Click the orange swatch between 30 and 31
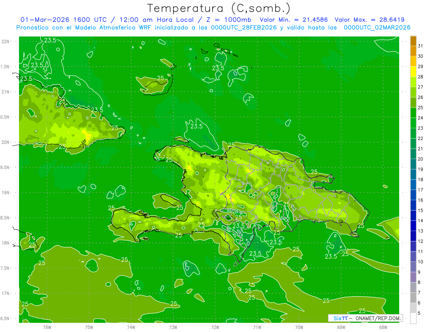The image size is (430, 332). [x=413, y=51]
